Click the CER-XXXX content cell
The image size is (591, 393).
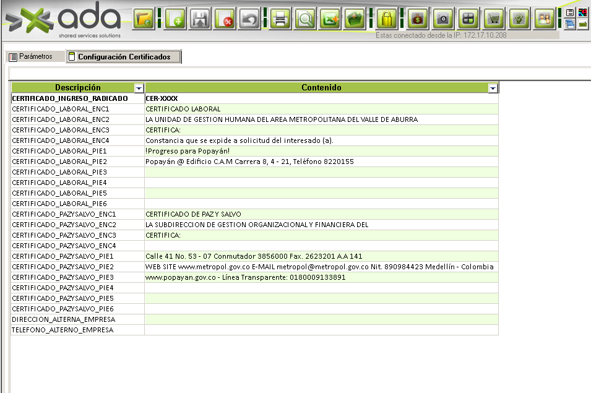321,98
